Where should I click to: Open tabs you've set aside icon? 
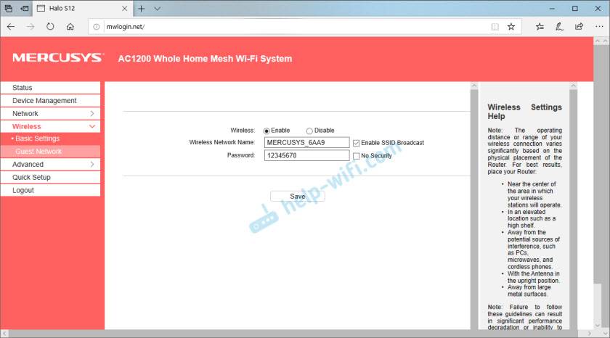[x=8, y=8]
